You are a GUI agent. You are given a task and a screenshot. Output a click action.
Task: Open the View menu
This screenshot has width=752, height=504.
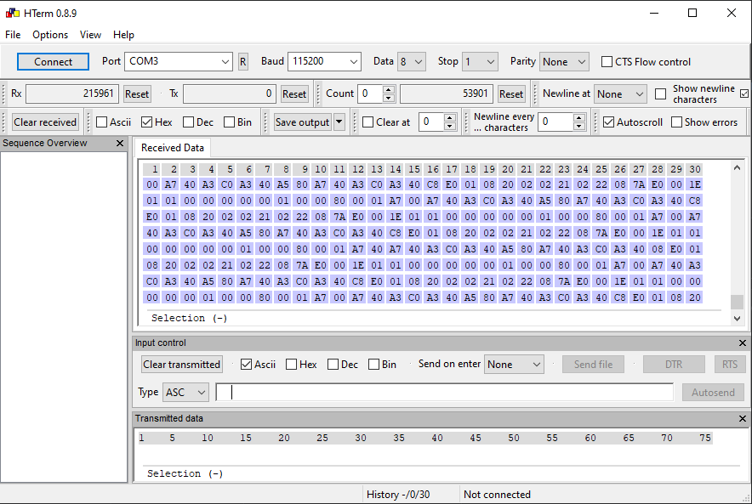90,35
